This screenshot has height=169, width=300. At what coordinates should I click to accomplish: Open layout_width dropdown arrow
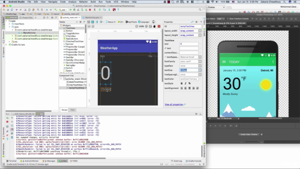coord(200,31)
